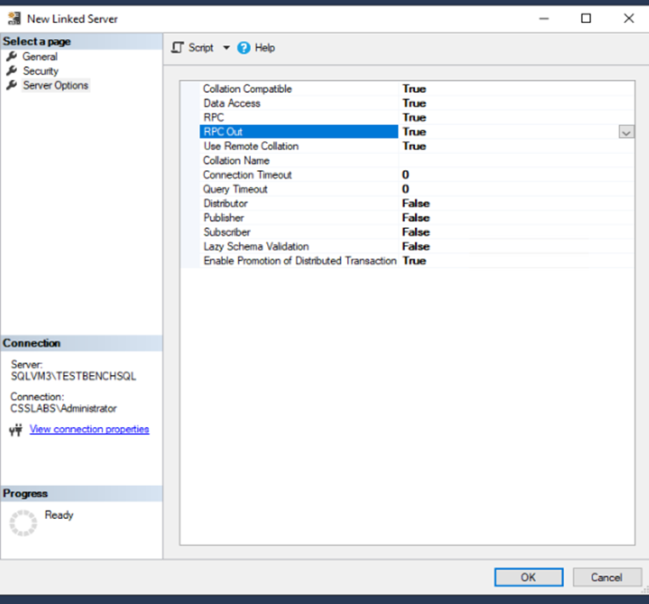Click the False value for Subscriber
This screenshot has height=604, width=649.
coord(416,232)
